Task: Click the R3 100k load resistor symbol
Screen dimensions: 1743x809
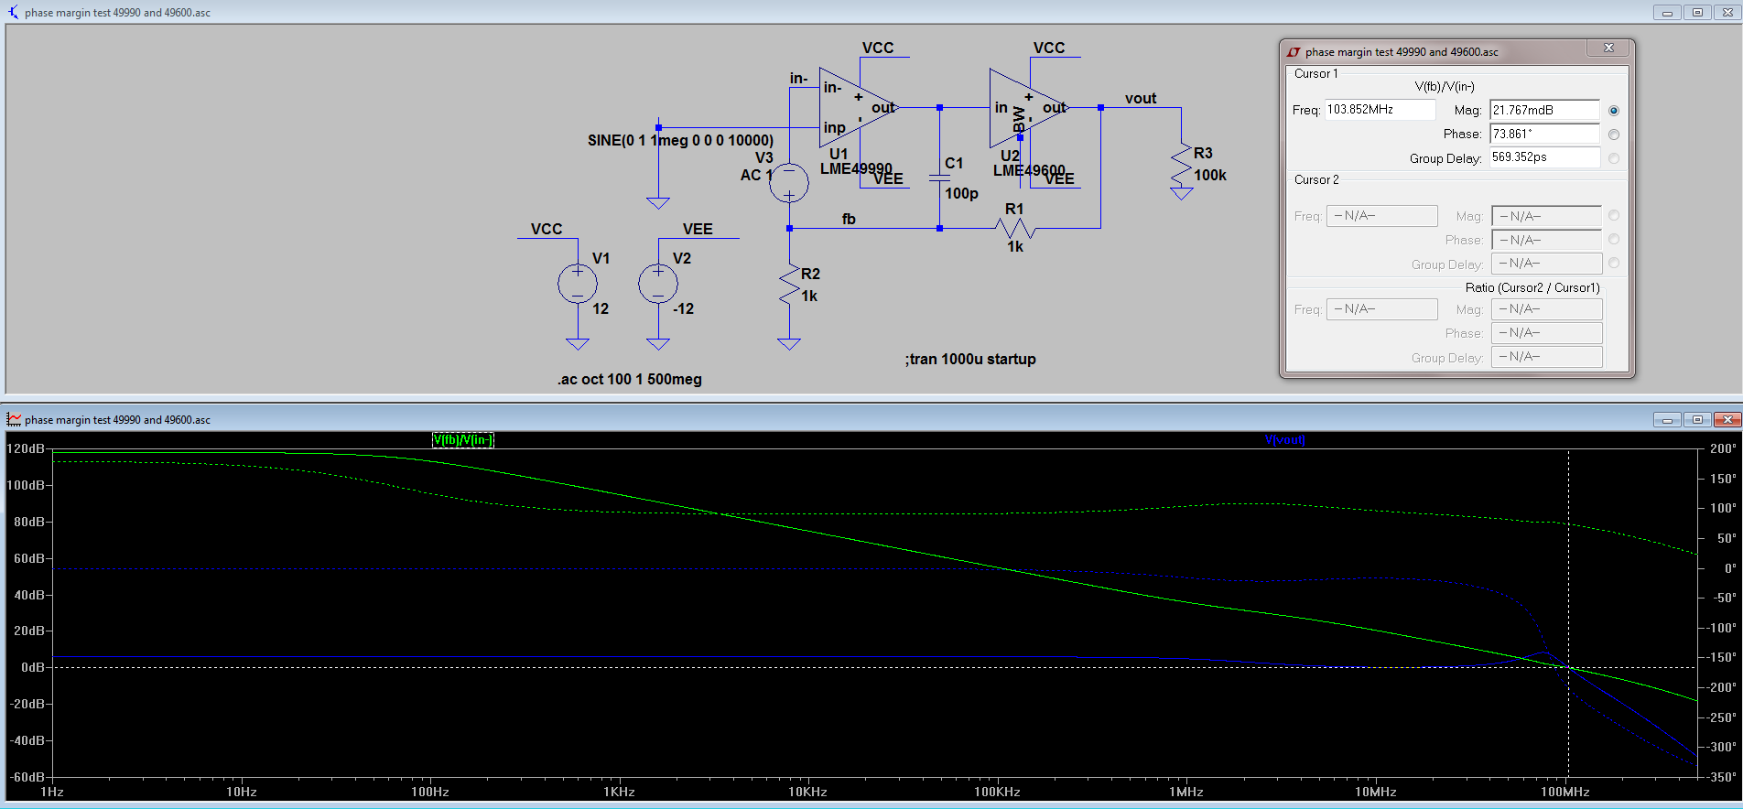Action: 1182,167
